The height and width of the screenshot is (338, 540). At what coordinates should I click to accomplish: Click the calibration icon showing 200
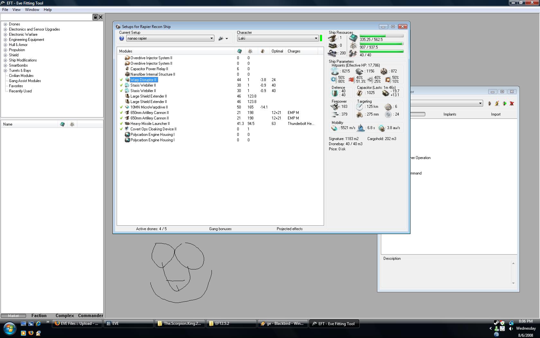click(333, 53)
